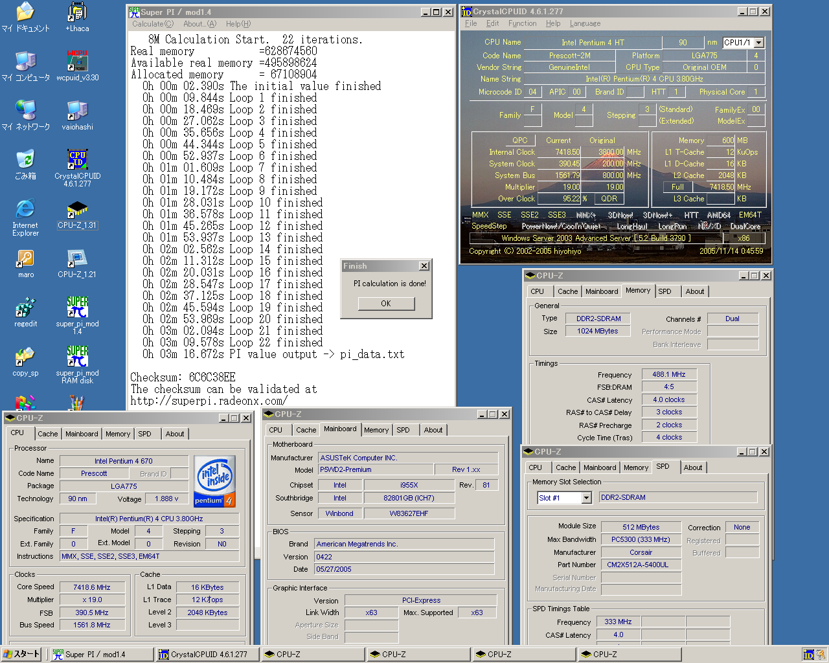Open the Function menu in CrystalCPUID
The height and width of the screenshot is (663, 829).
click(522, 23)
